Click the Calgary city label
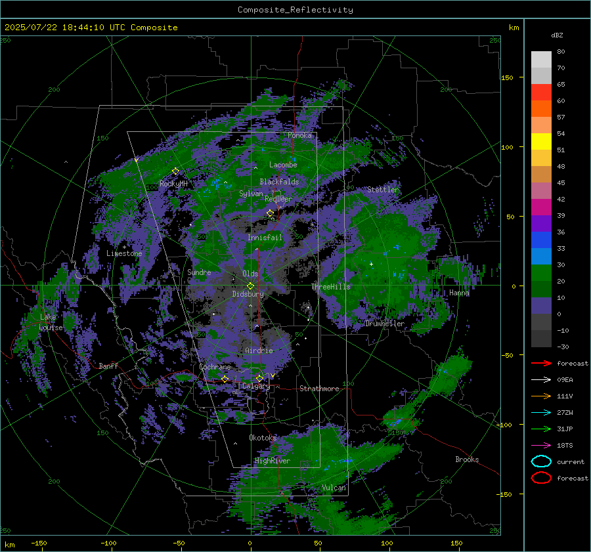Image resolution: width=591 pixels, height=552 pixels. click(256, 386)
